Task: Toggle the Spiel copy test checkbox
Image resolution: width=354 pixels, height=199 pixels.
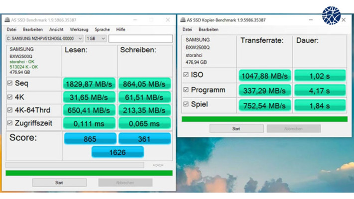Action: [186, 104]
